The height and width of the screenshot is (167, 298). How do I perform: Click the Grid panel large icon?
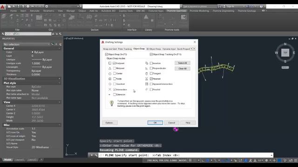click(x=39, y=18)
